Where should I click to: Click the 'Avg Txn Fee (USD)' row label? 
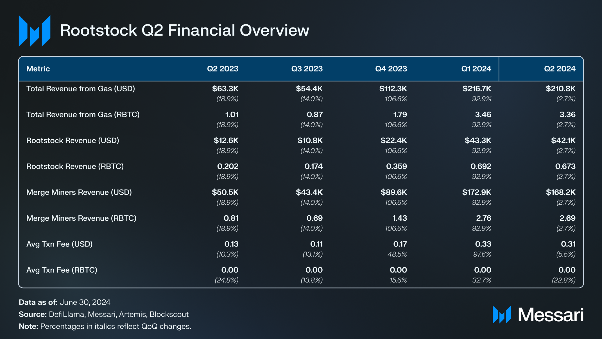tap(60, 244)
